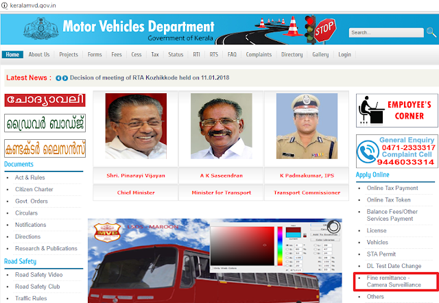
Task: Open Road Safety Video link
Action: (38, 275)
